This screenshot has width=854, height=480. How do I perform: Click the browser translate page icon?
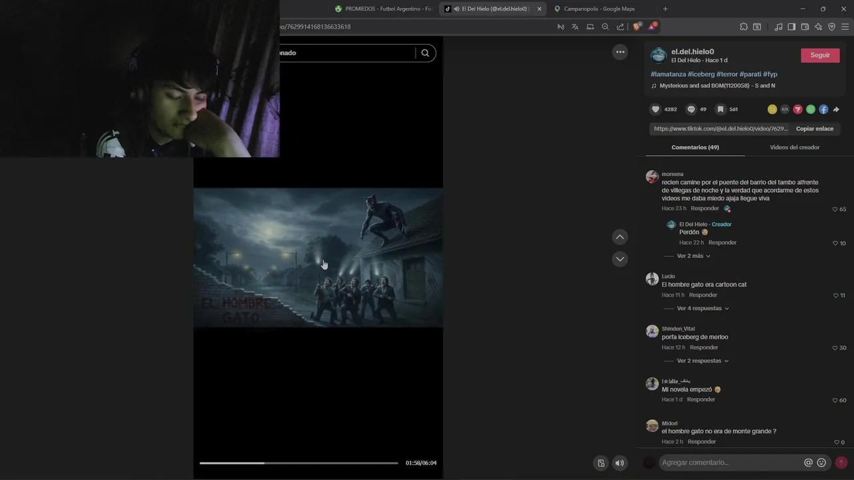click(575, 27)
